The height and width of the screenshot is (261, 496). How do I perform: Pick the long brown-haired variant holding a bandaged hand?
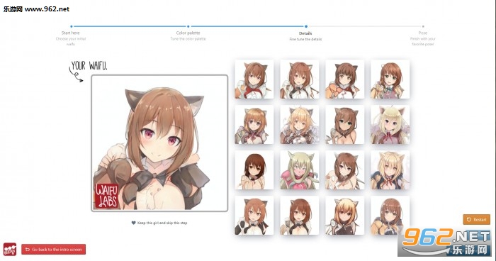[344, 170]
